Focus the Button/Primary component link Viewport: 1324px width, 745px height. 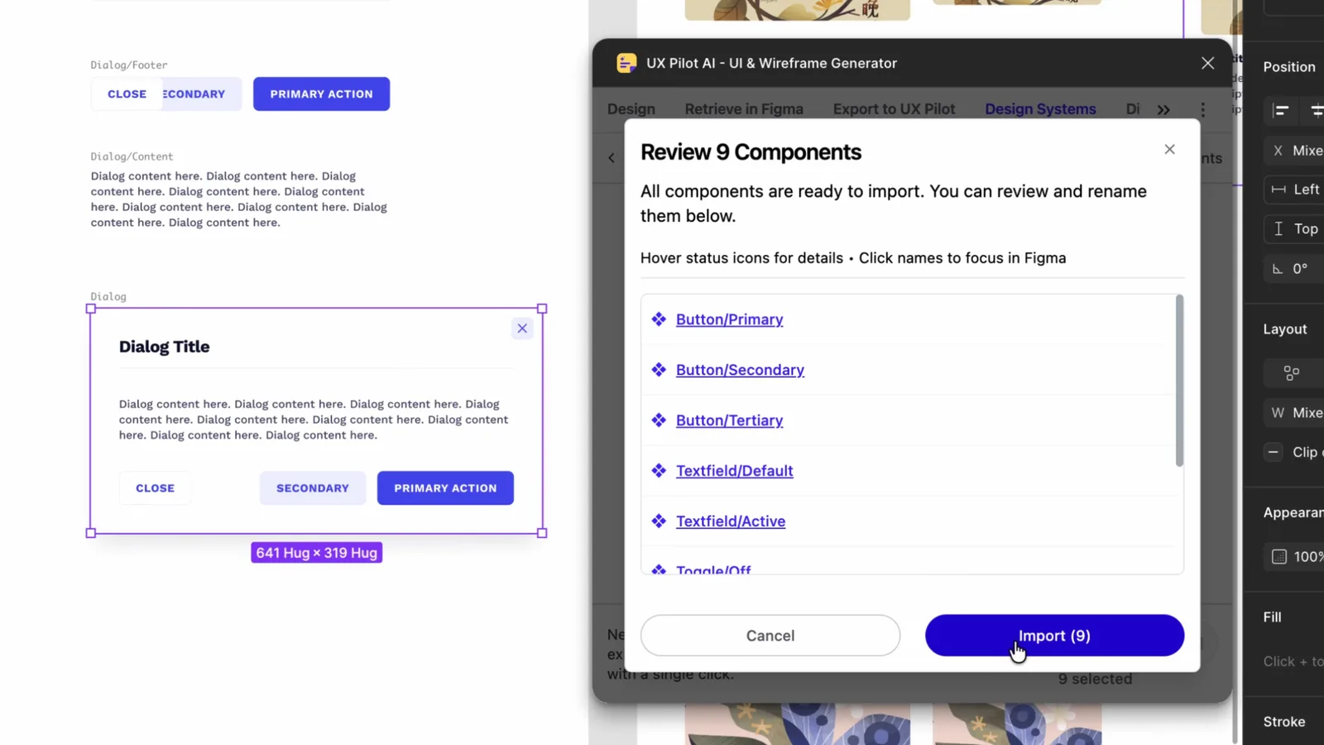(x=729, y=320)
